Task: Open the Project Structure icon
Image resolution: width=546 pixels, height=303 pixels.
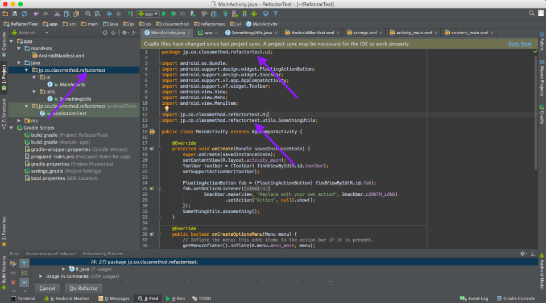Action: 214,14
